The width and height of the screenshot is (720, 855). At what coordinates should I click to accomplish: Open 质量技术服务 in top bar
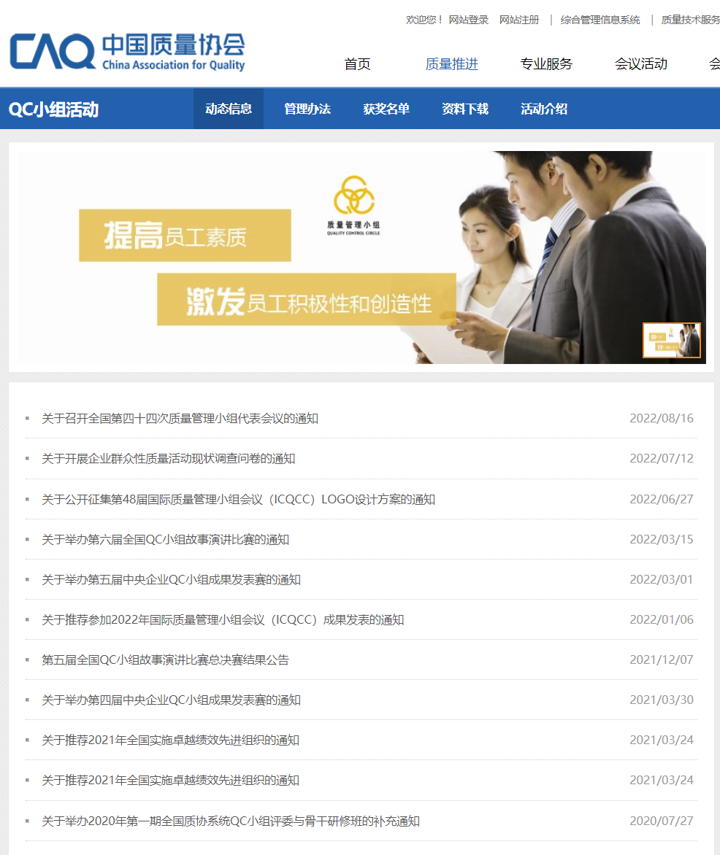[689, 20]
